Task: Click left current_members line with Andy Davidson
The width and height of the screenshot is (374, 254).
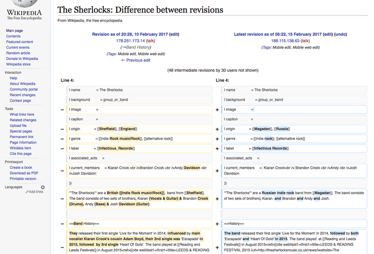Action: click(139, 171)
